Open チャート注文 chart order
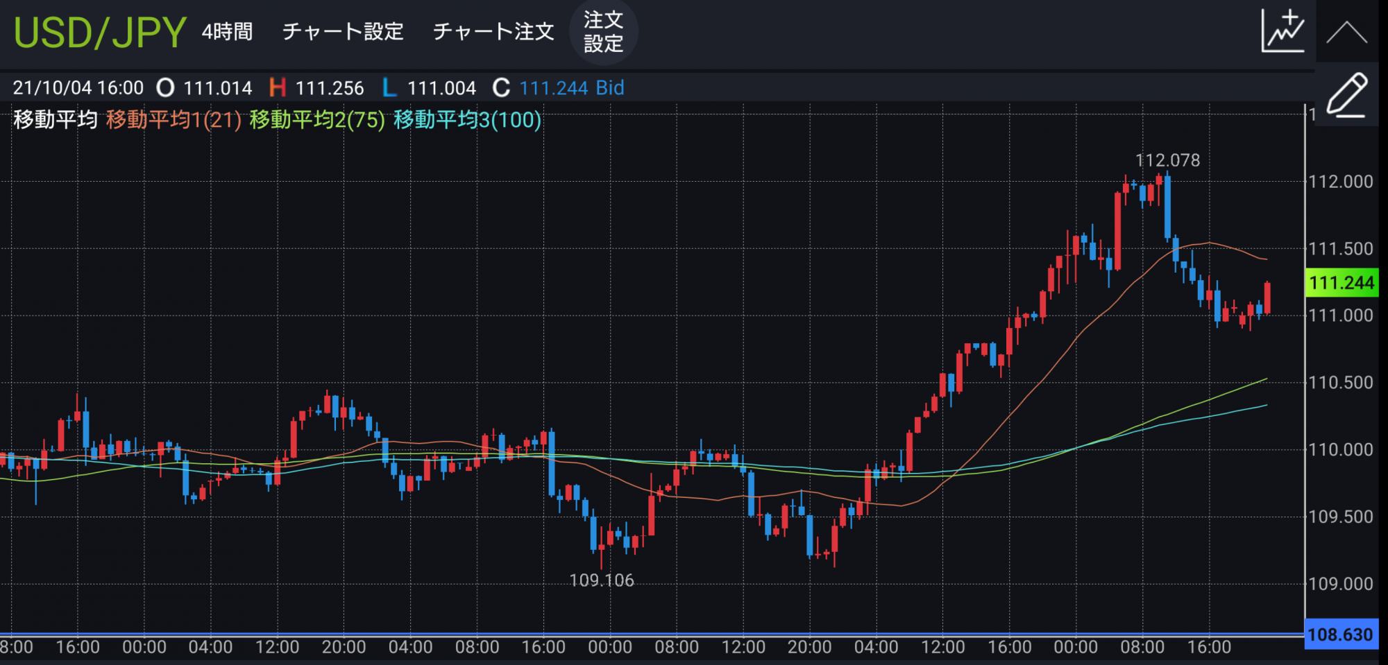 (x=493, y=32)
